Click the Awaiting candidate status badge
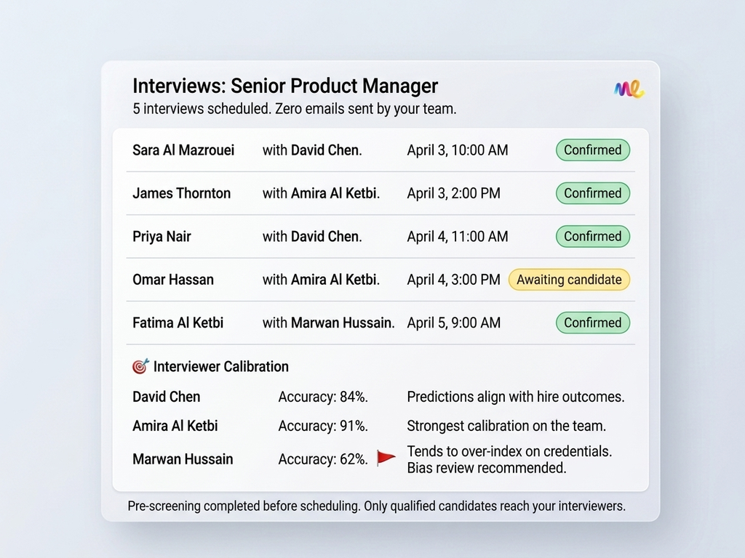The width and height of the screenshot is (745, 558). pos(569,280)
